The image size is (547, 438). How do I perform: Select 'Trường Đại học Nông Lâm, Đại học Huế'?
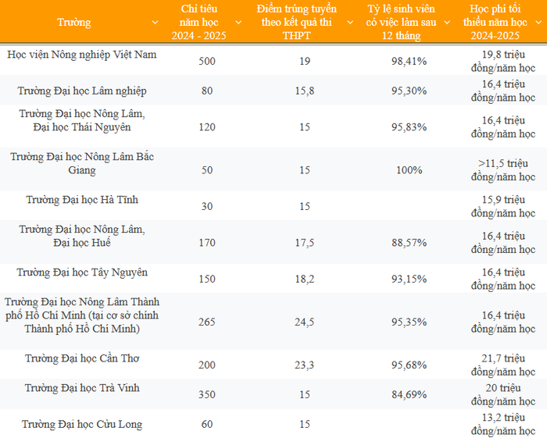[x=82, y=236]
